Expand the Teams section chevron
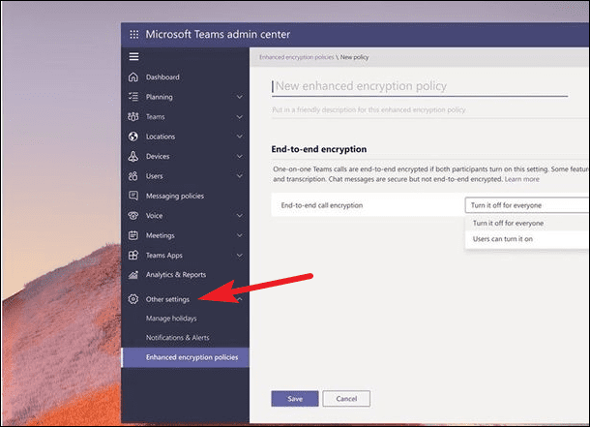Viewport: 590px width, 427px height. click(239, 117)
